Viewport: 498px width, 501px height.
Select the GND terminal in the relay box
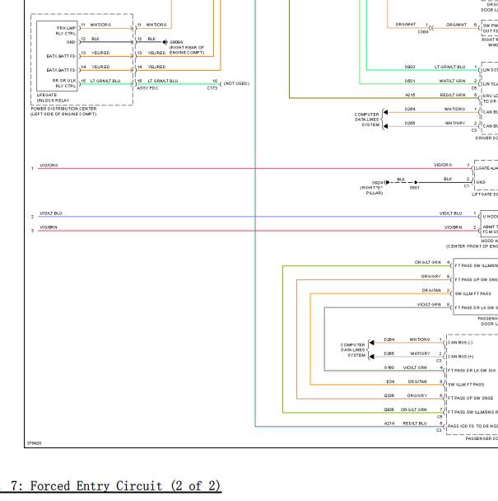coord(71,42)
